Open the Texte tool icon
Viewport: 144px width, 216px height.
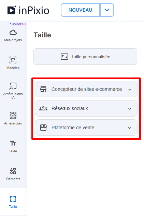click(x=13, y=143)
